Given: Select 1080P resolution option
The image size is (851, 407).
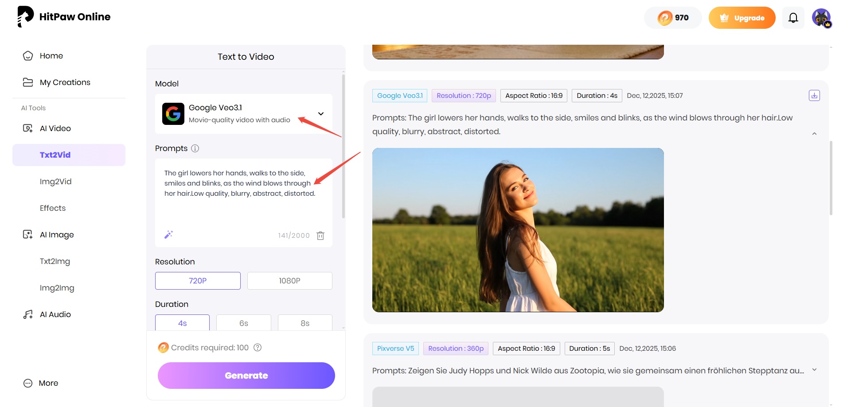Looking at the screenshot, I should click(x=289, y=281).
